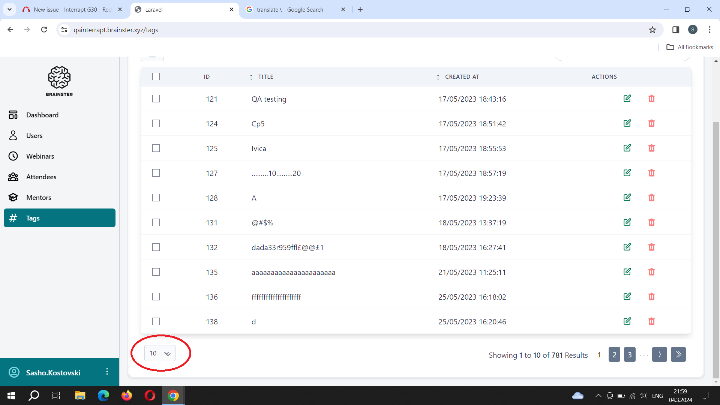The height and width of the screenshot is (405, 720).
Task: Check the select-all checkbox in header
Action: point(156,76)
